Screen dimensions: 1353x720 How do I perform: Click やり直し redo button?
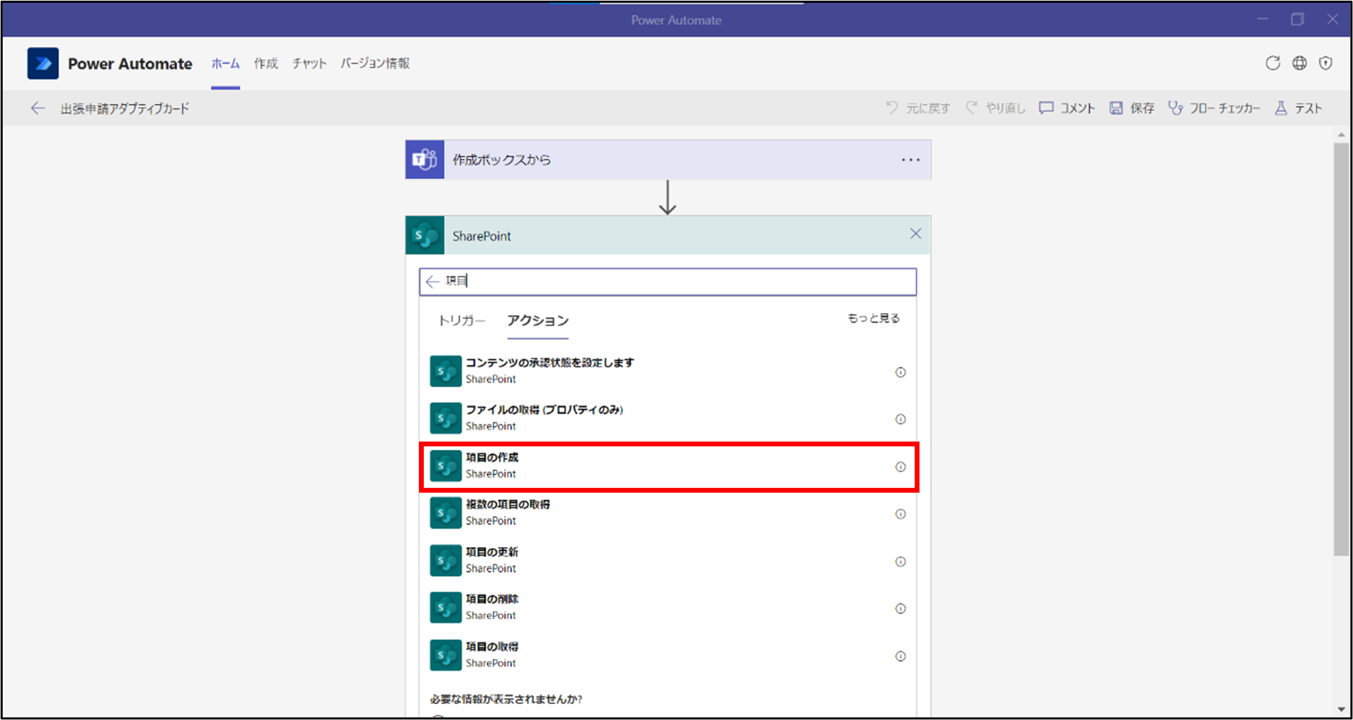tap(995, 108)
